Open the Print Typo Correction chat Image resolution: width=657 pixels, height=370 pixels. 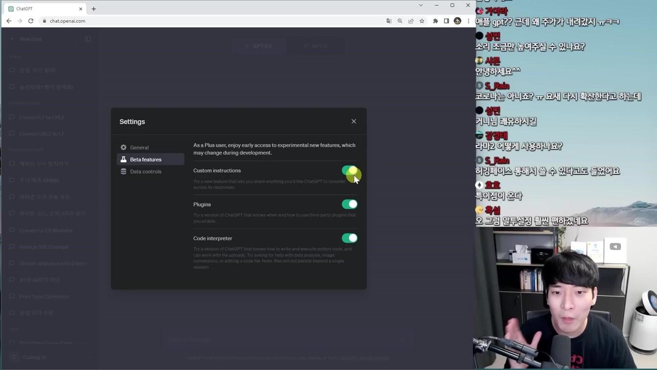coord(49,297)
